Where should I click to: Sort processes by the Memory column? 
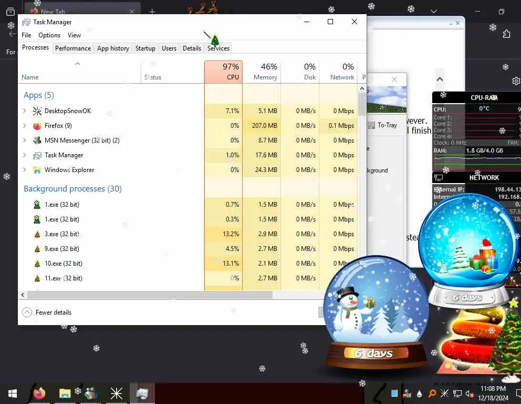pos(262,72)
